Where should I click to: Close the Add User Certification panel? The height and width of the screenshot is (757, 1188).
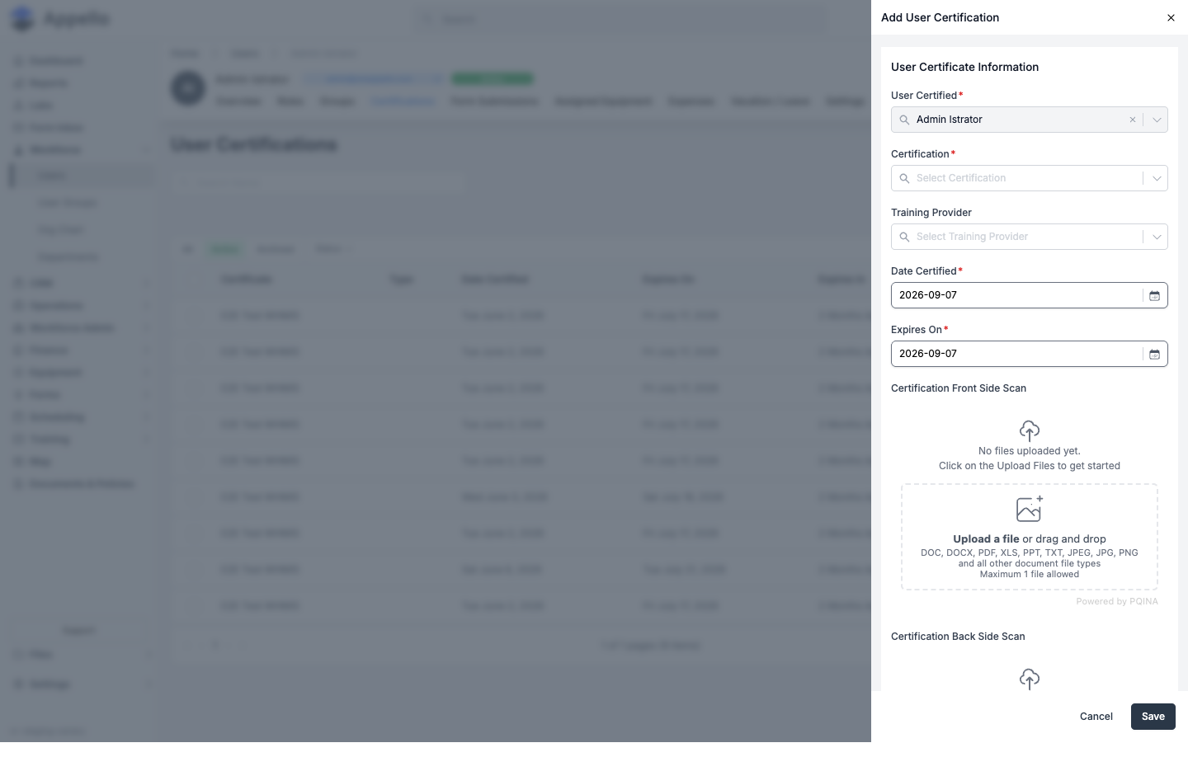1171,17
